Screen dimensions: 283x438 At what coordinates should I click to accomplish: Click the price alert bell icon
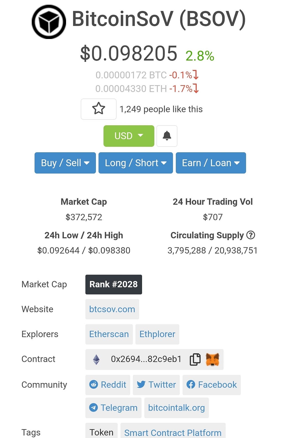[167, 136]
